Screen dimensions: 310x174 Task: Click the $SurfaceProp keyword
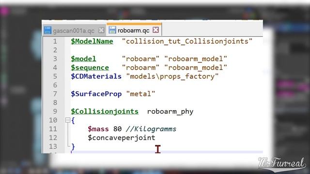coord(96,94)
